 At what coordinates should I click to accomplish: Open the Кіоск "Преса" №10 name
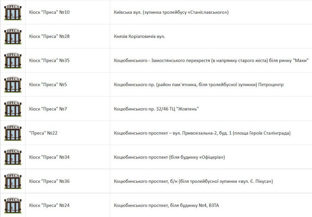click(49, 12)
